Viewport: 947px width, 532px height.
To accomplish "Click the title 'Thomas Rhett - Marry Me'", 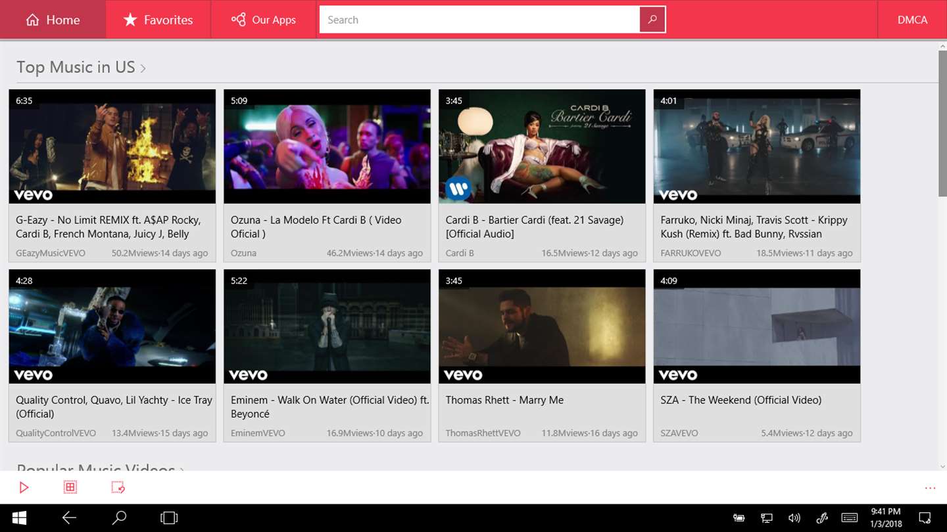I will (x=504, y=400).
